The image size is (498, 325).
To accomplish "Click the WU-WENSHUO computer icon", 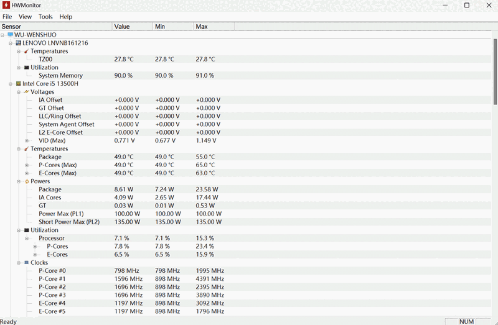I will pos(10,35).
